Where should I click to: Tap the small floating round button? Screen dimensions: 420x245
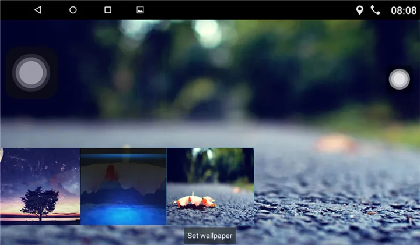click(x=399, y=79)
